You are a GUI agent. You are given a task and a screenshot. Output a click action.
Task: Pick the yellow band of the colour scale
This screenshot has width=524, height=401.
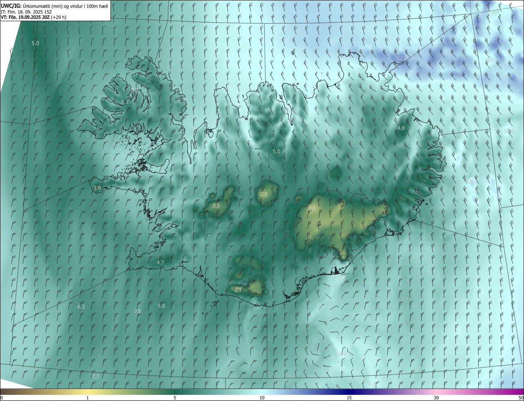88,392
